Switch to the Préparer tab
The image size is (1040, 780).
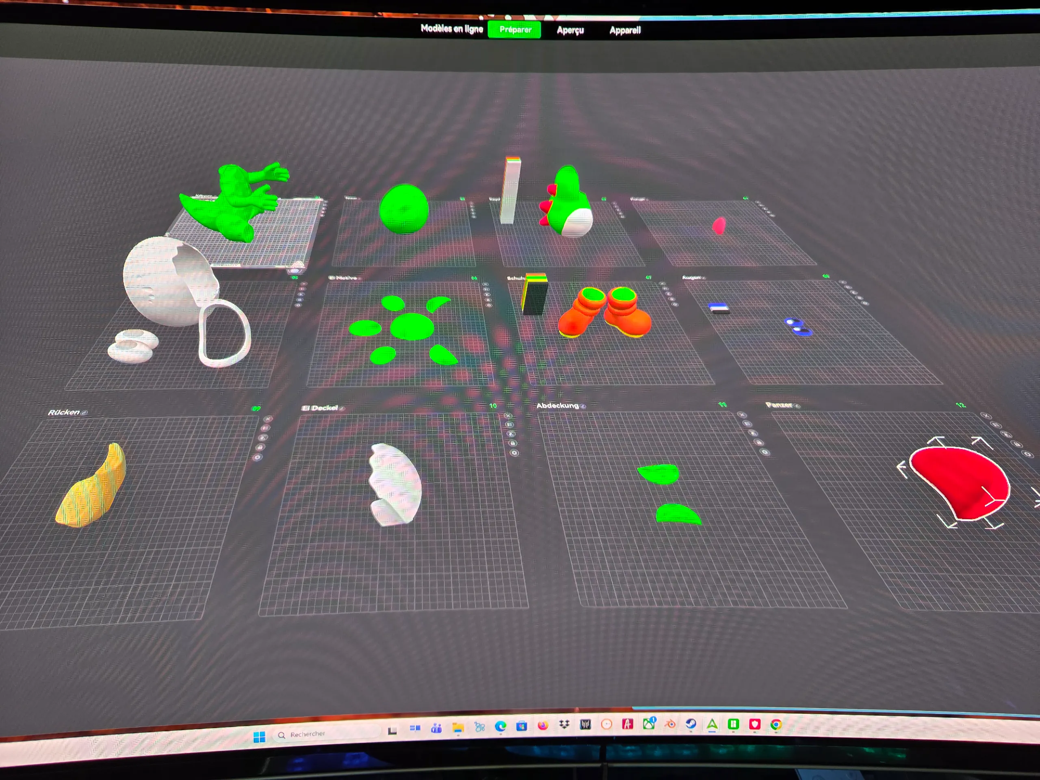click(x=515, y=30)
